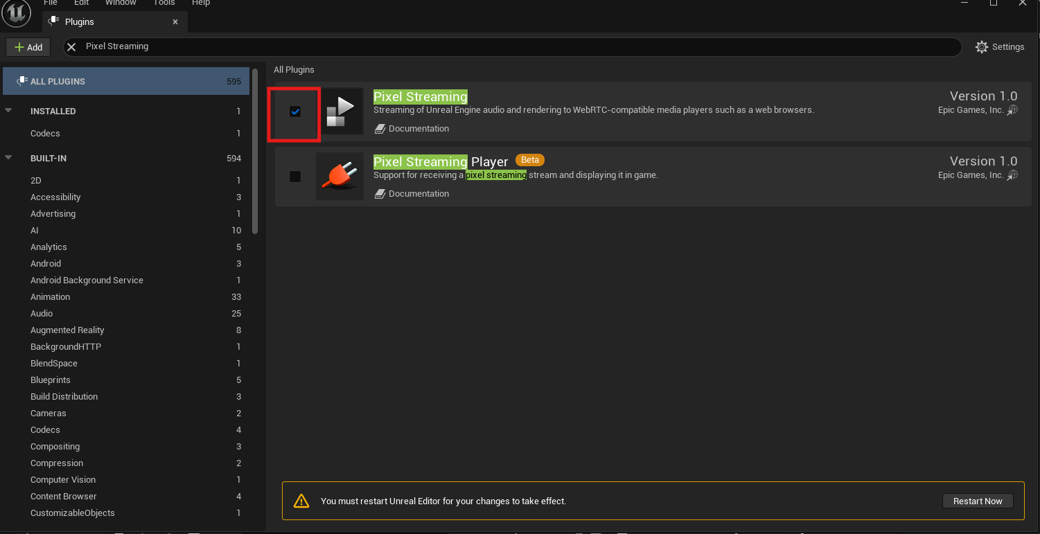Click the Pixel Streaming plugin thumbnail icon

click(340, 112)
